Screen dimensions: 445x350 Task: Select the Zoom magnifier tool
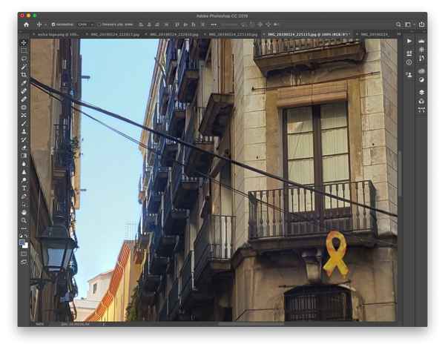coord(24,220)
